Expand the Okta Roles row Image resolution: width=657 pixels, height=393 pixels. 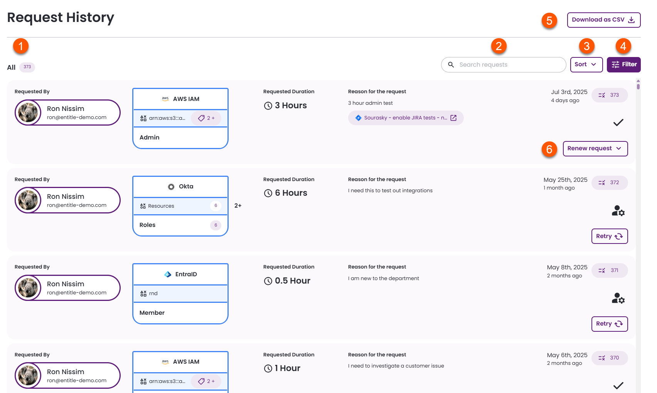pyautogui.click(x=180, y=225)
